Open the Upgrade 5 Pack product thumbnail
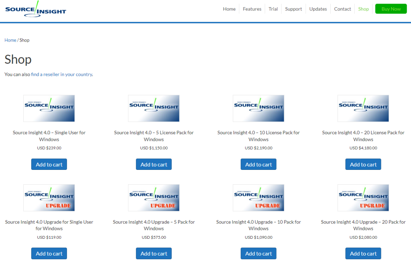 [154, 198]
